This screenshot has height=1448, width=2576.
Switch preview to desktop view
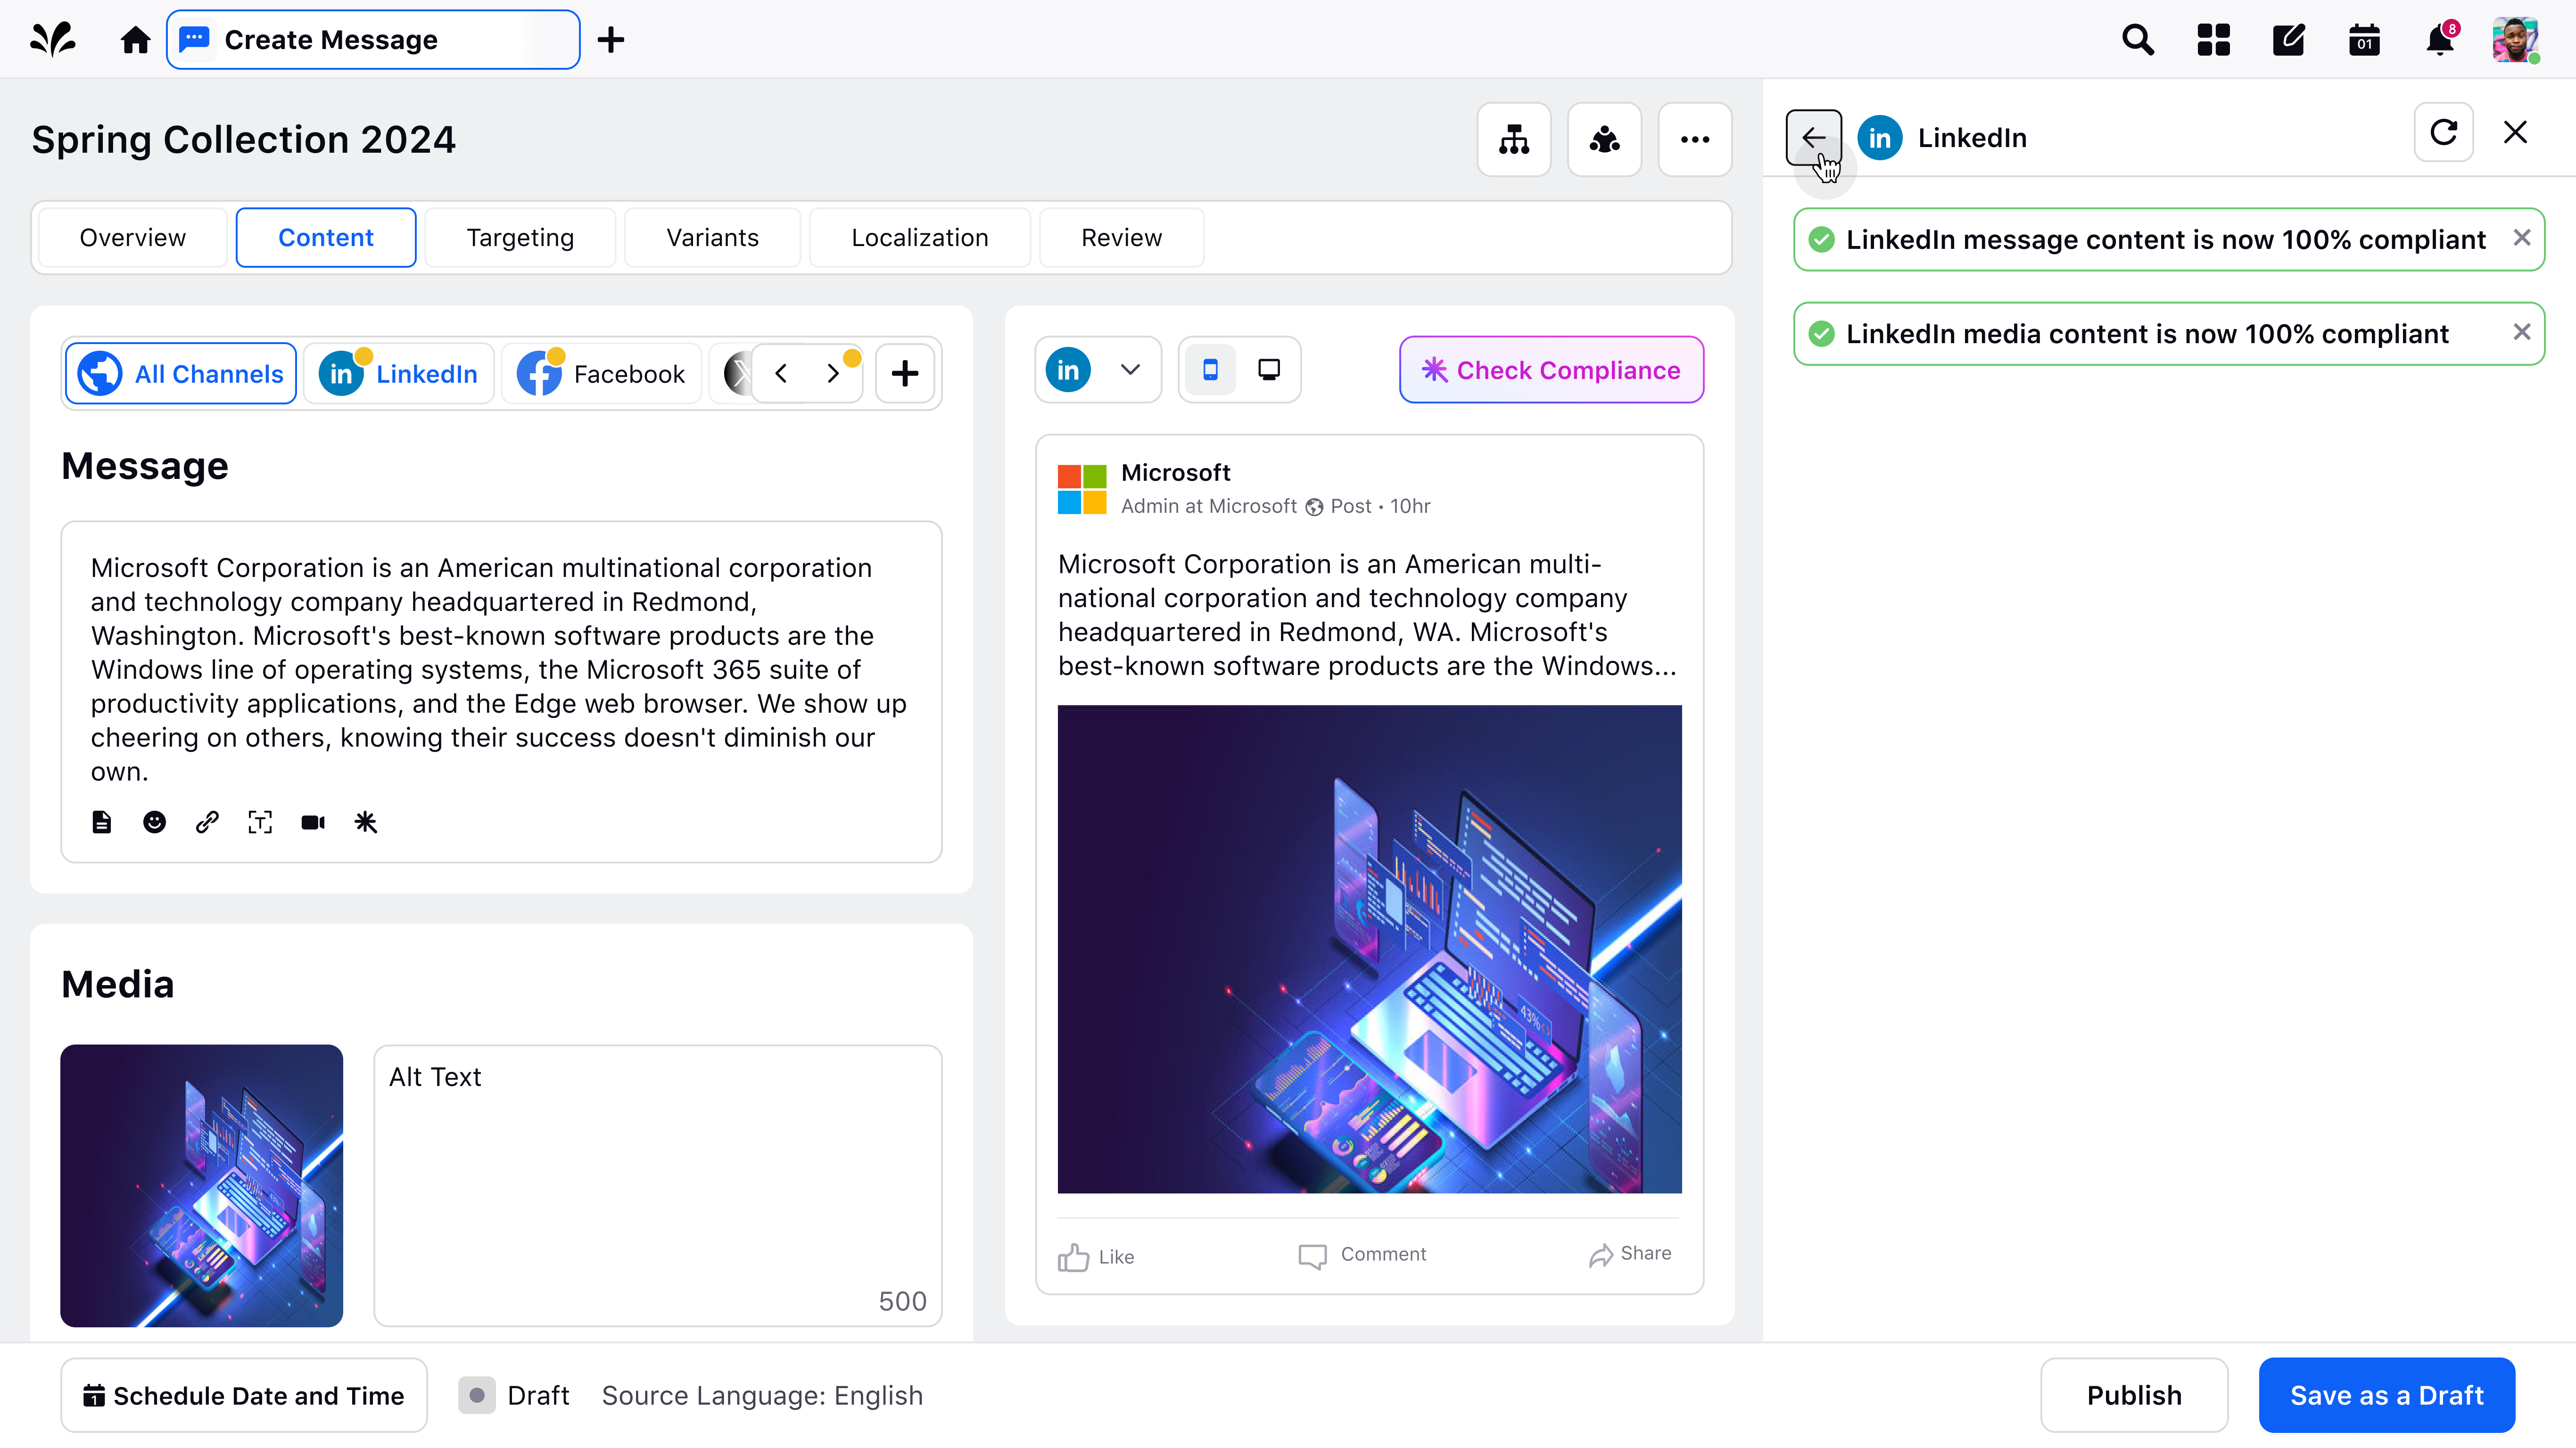[1269, 369]
